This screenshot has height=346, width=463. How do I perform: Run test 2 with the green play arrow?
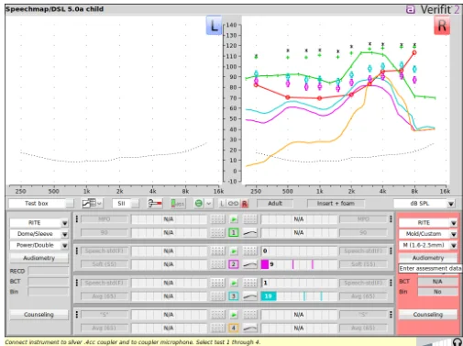point(234,251)
